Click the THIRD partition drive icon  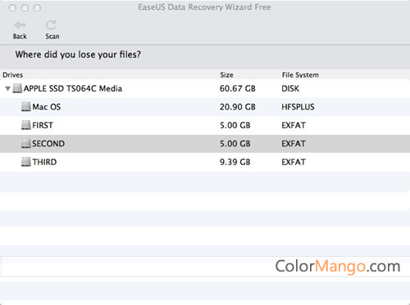(x=26, y=162)
